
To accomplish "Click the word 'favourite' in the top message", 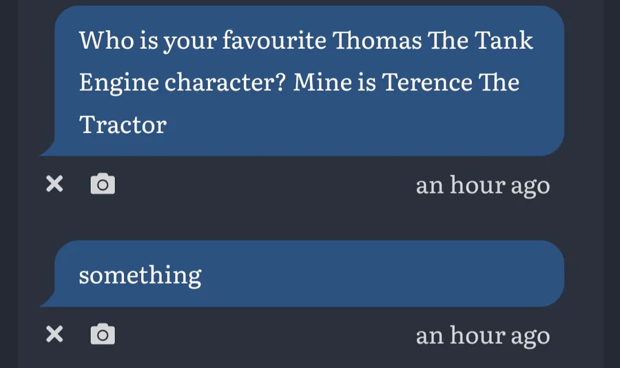I will click(274, 41).
